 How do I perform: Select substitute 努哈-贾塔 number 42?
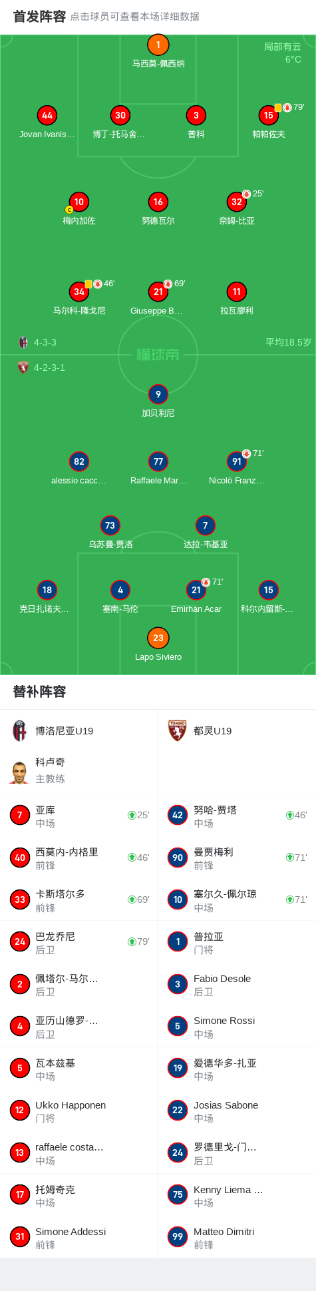(237, 816)
